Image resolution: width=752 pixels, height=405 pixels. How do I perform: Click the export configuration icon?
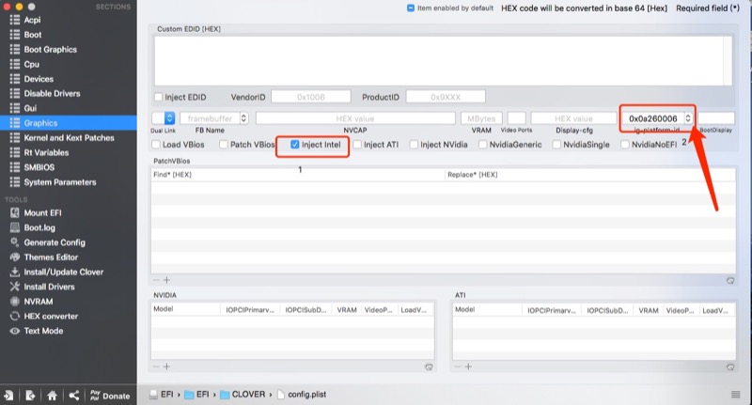(x=30, y=396)
